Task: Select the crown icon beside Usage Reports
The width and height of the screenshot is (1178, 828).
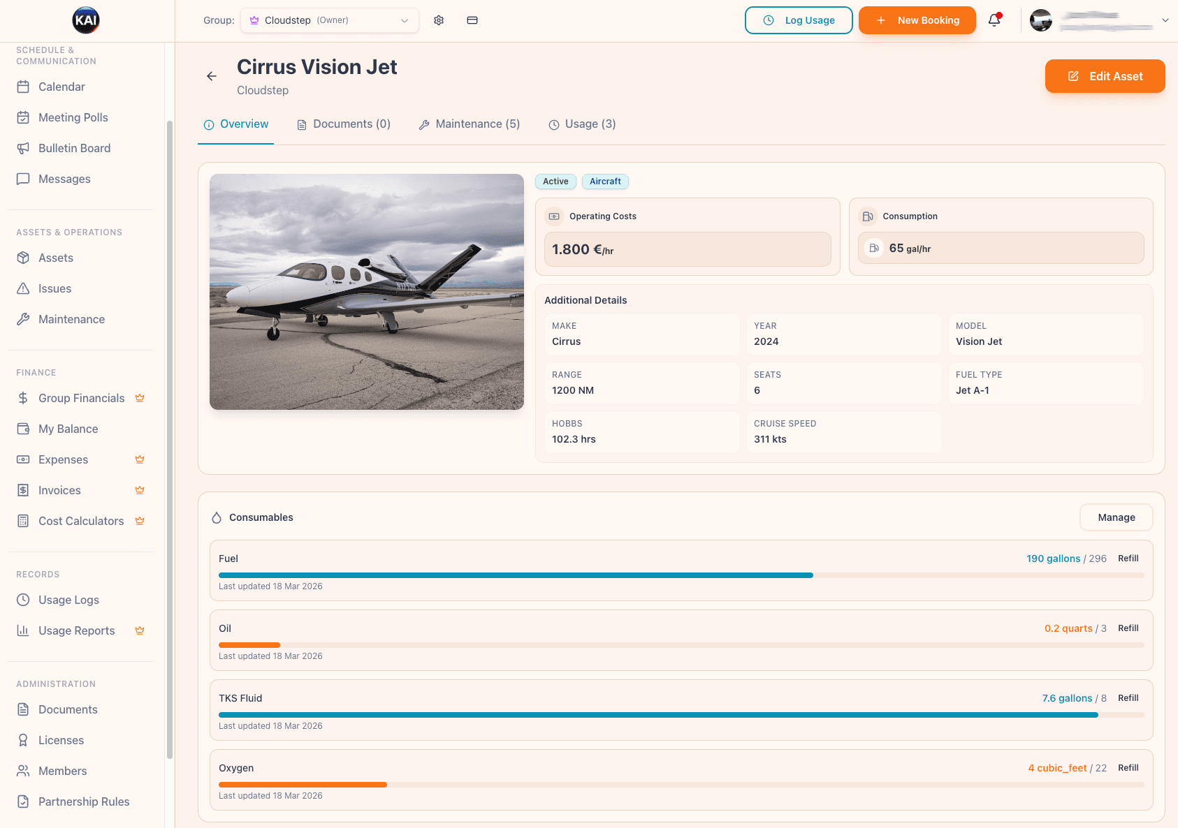Action: (139, 630)
